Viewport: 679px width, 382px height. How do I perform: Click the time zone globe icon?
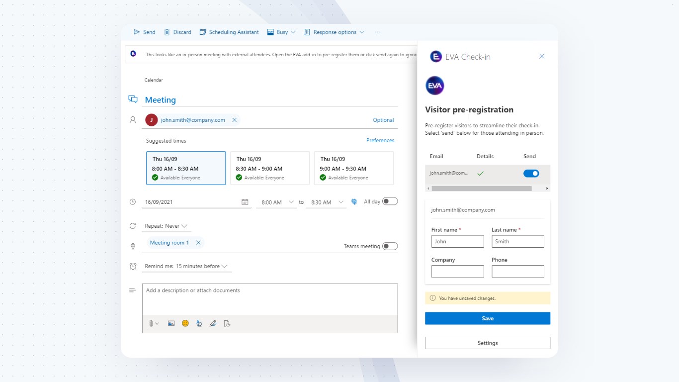[x=354, y=202]
